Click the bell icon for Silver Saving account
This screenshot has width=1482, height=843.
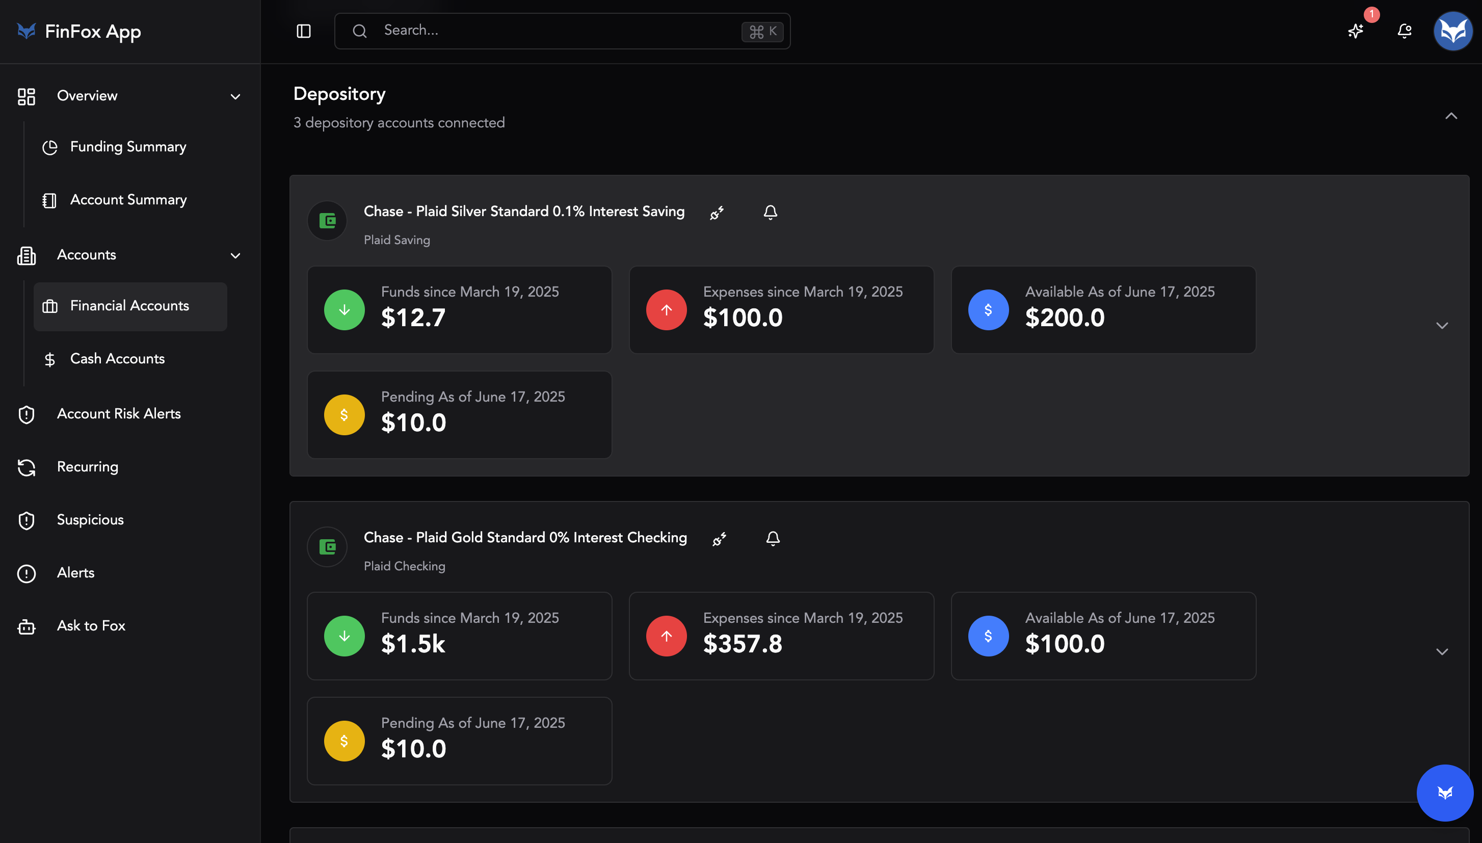770,213
